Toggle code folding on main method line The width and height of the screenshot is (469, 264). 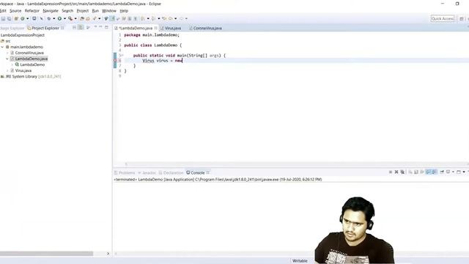click(122, 56)
